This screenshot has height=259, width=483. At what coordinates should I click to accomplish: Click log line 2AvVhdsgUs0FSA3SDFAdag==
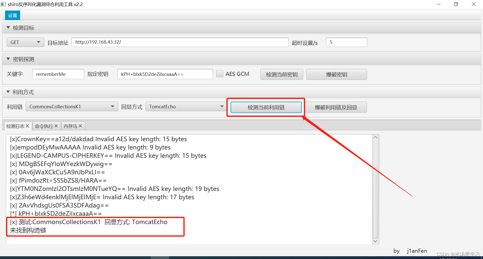point(59,205)
